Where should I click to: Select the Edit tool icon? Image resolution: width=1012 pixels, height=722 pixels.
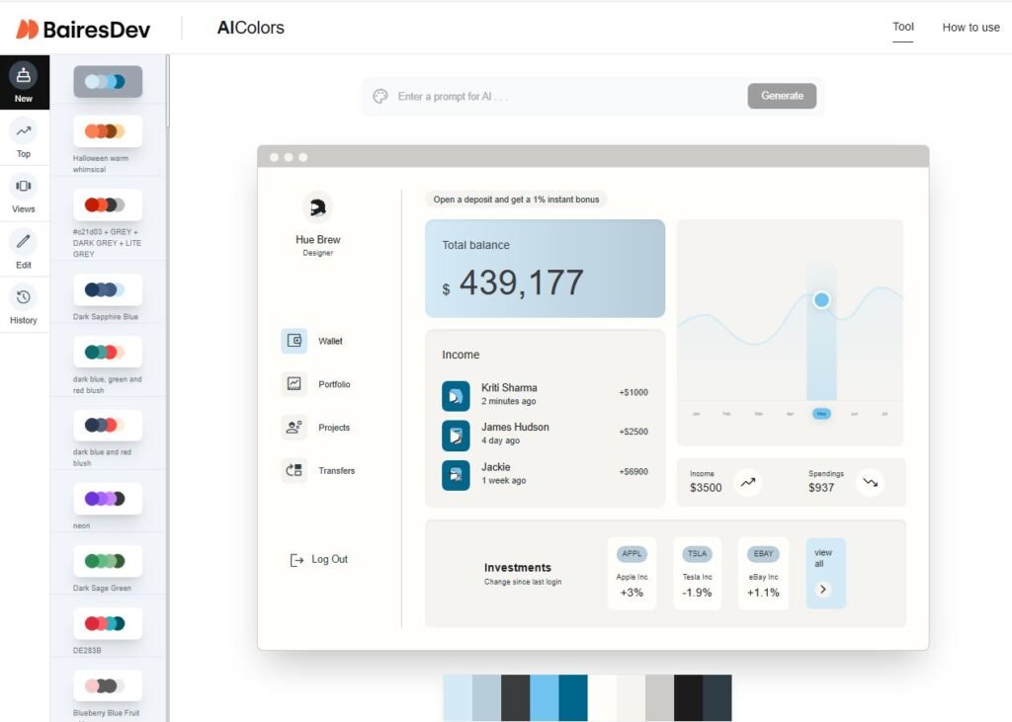pyautogui.click(x=23, y=243)
